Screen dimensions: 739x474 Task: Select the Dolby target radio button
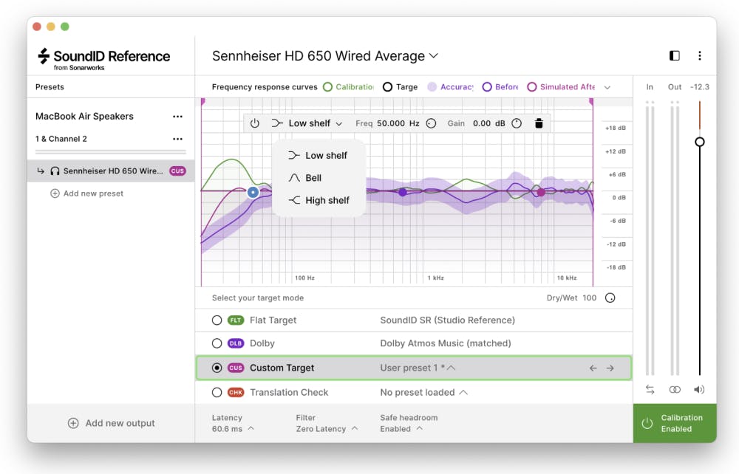[217, 343]
